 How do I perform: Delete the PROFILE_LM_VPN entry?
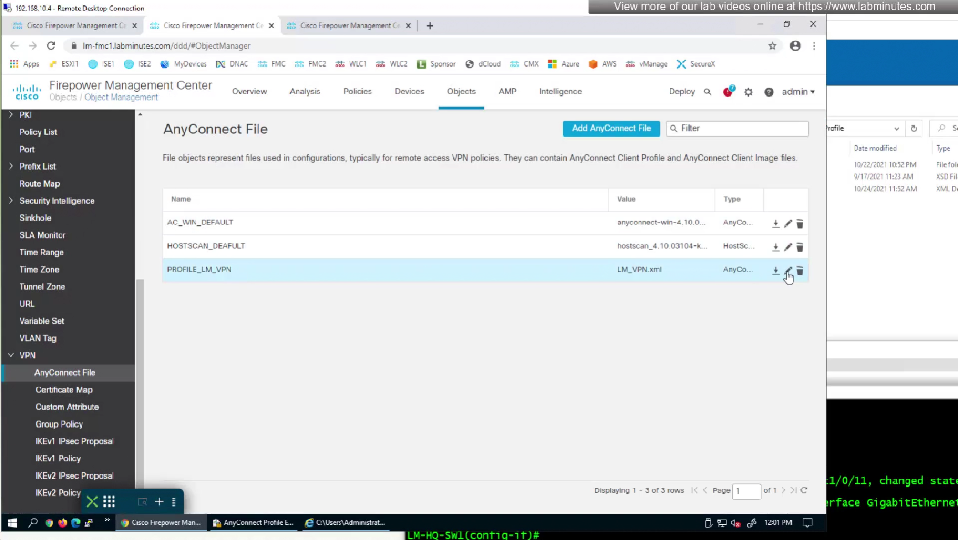pos(800,271)
